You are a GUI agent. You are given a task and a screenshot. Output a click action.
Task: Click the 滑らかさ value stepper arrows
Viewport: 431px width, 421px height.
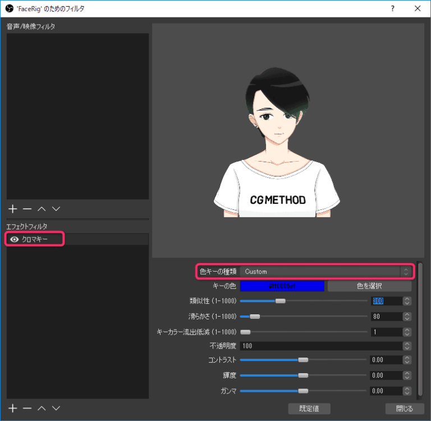pos(407,317)
